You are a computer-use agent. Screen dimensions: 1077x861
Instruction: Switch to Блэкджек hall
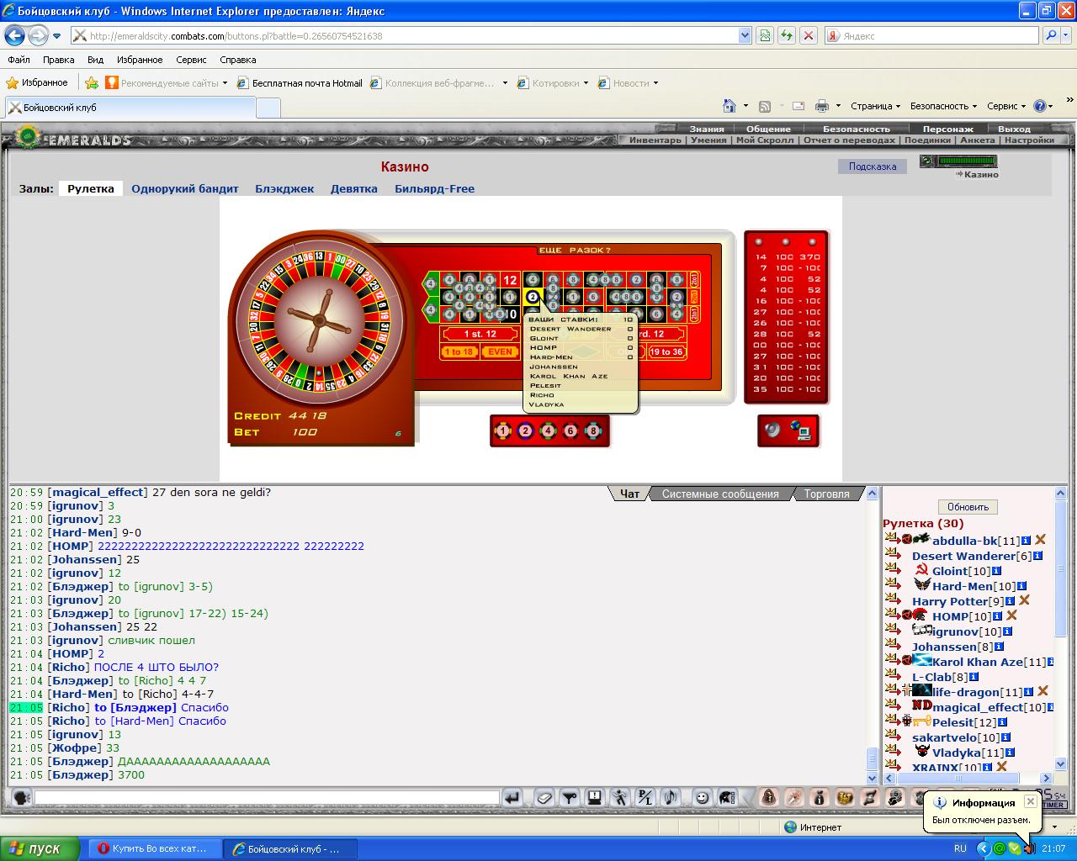click(x=284, y=188)
